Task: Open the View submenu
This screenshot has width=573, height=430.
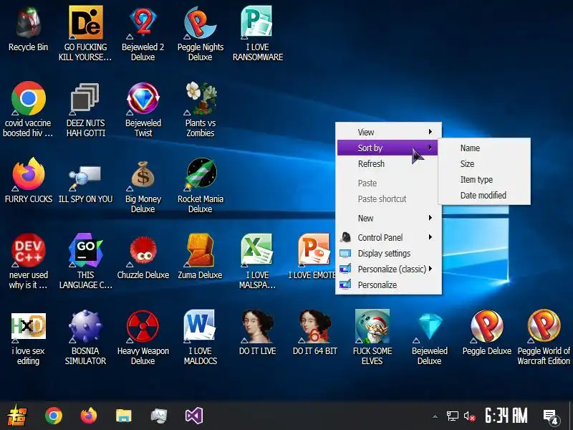Action: click(388, 132)
